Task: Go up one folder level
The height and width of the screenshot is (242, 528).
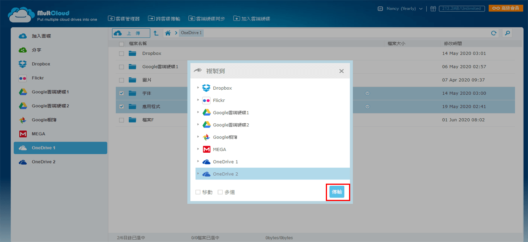Action: pyautogui.click(x=156, y=33)
